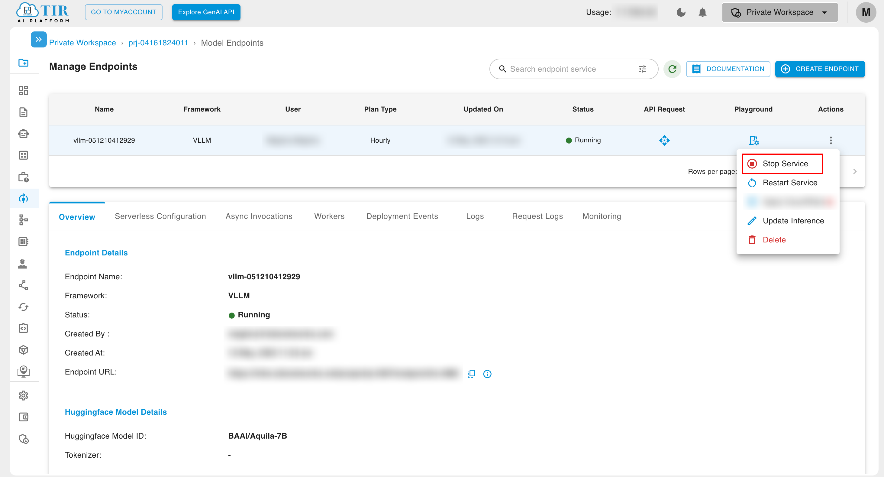Screen dimensions: 884x477
Task: Switch to the Workers tab
Action: [x=329, y=216]
